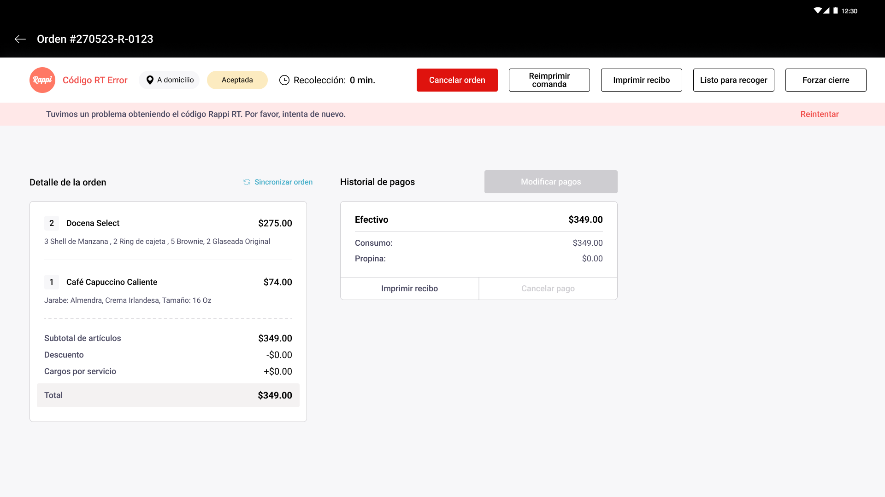Click the Forzar cierre button

pyautogui.click(x=826, y=80)
